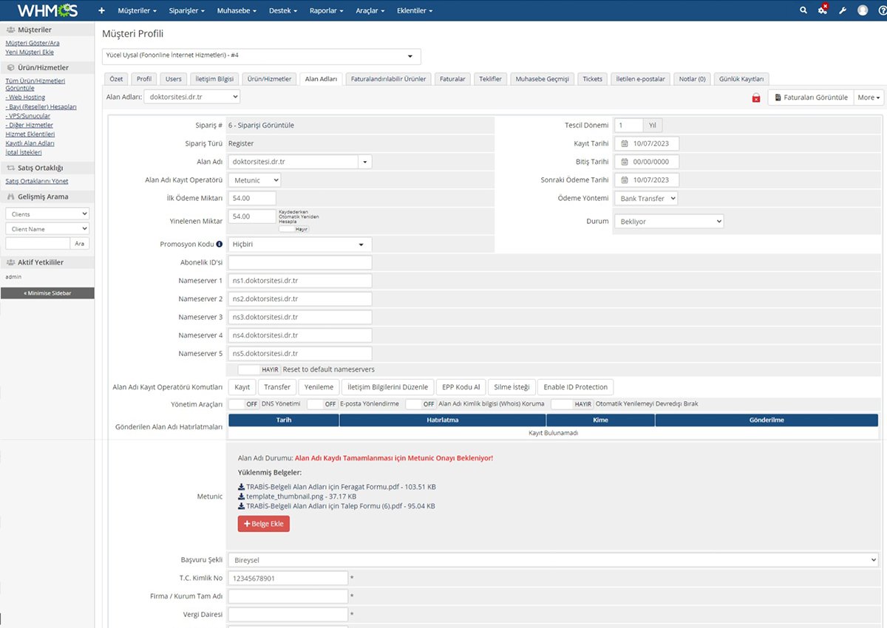Switch to the Özet tab
The height and width of the screenshot is (628, 887).
(x=116, y=79)
